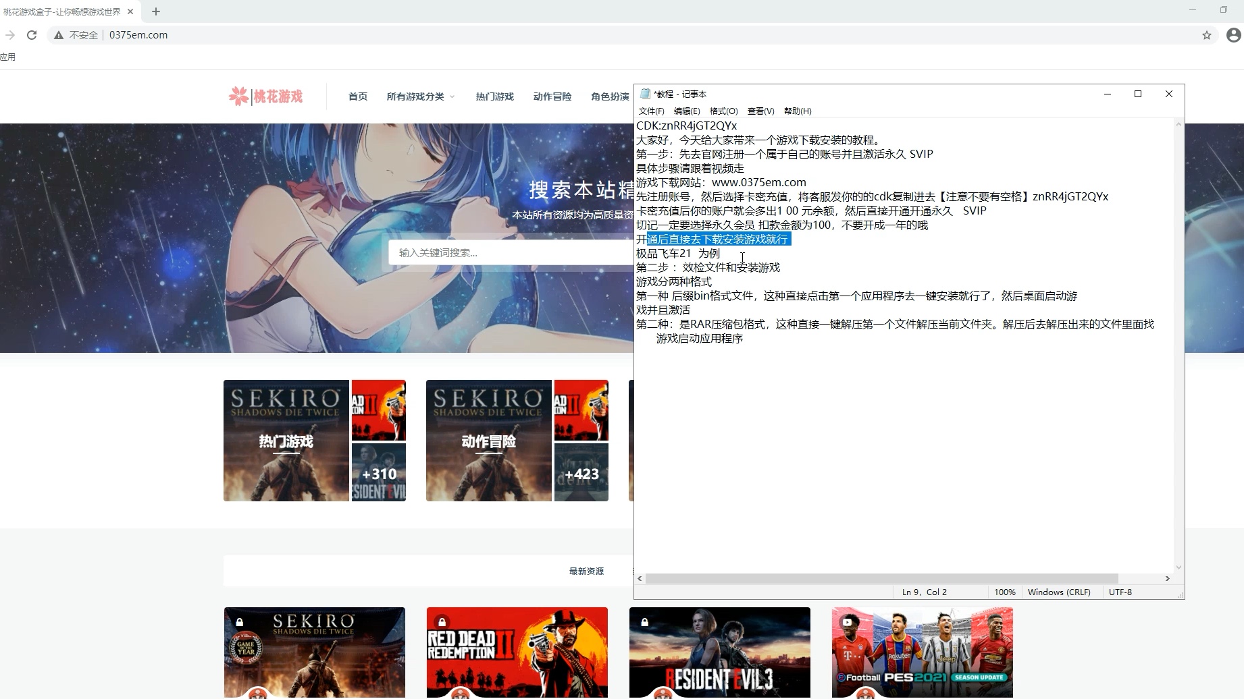The image size is (1244, 699).
Task: Click the video icon on the PES 2021 thumbnail
Action: click(848, 620)
